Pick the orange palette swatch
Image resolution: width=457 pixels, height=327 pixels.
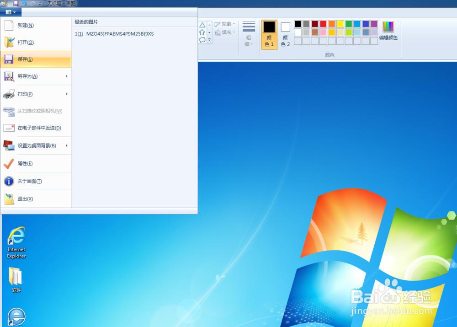pyautogui.click(x=332, y=24)
